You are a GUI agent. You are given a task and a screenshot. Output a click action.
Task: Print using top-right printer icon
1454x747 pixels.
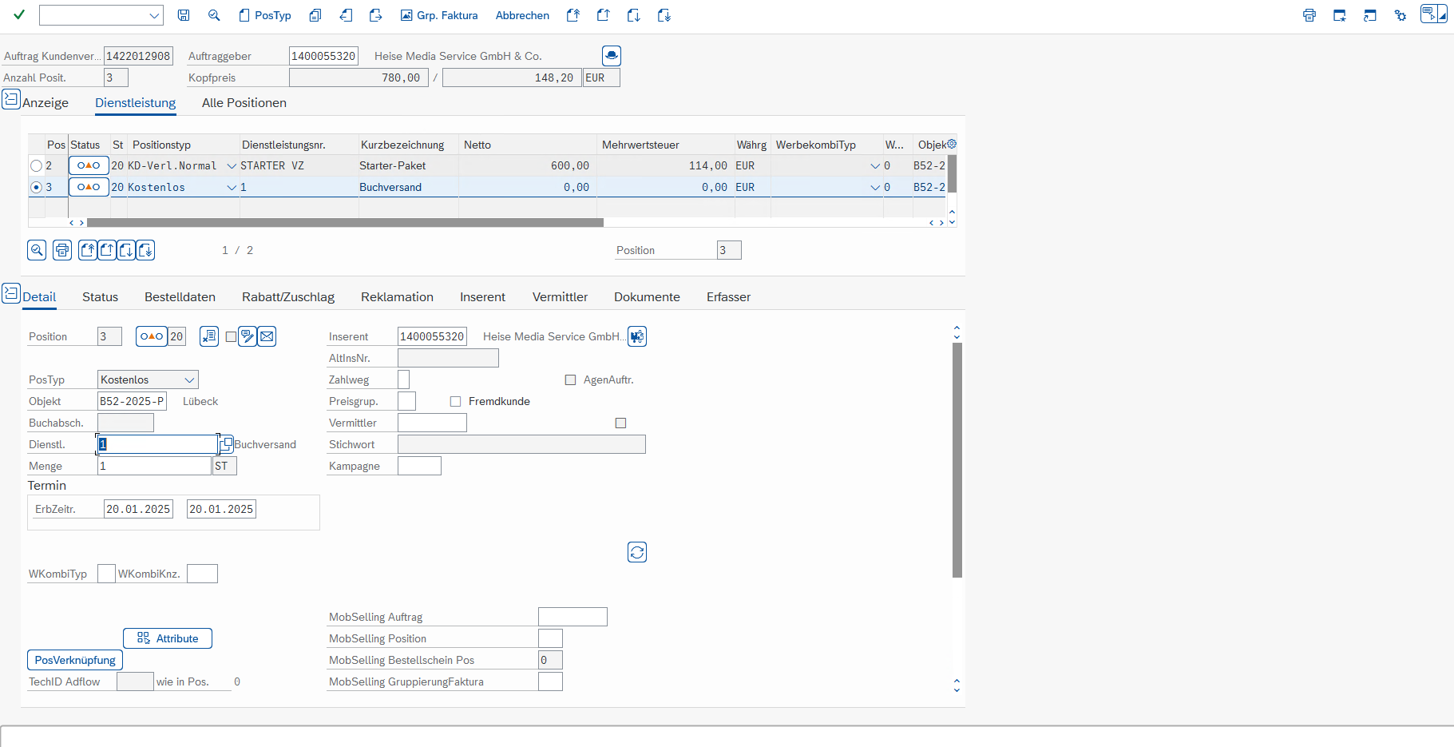pos(1309,15)
